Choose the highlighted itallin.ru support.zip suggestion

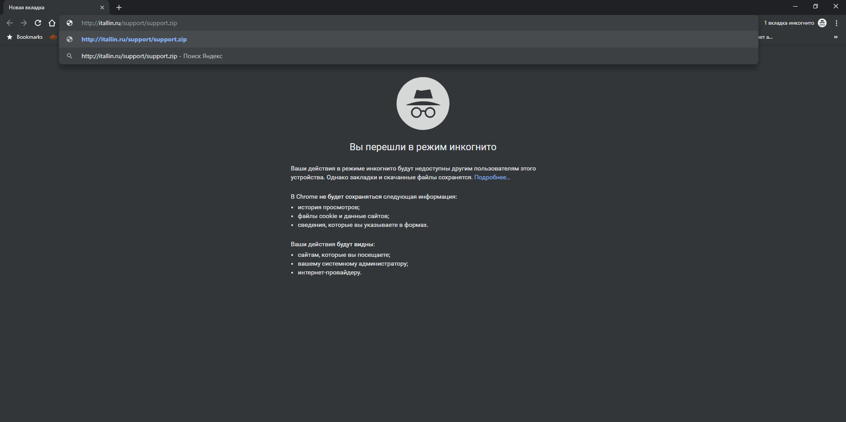pos(134,39)
